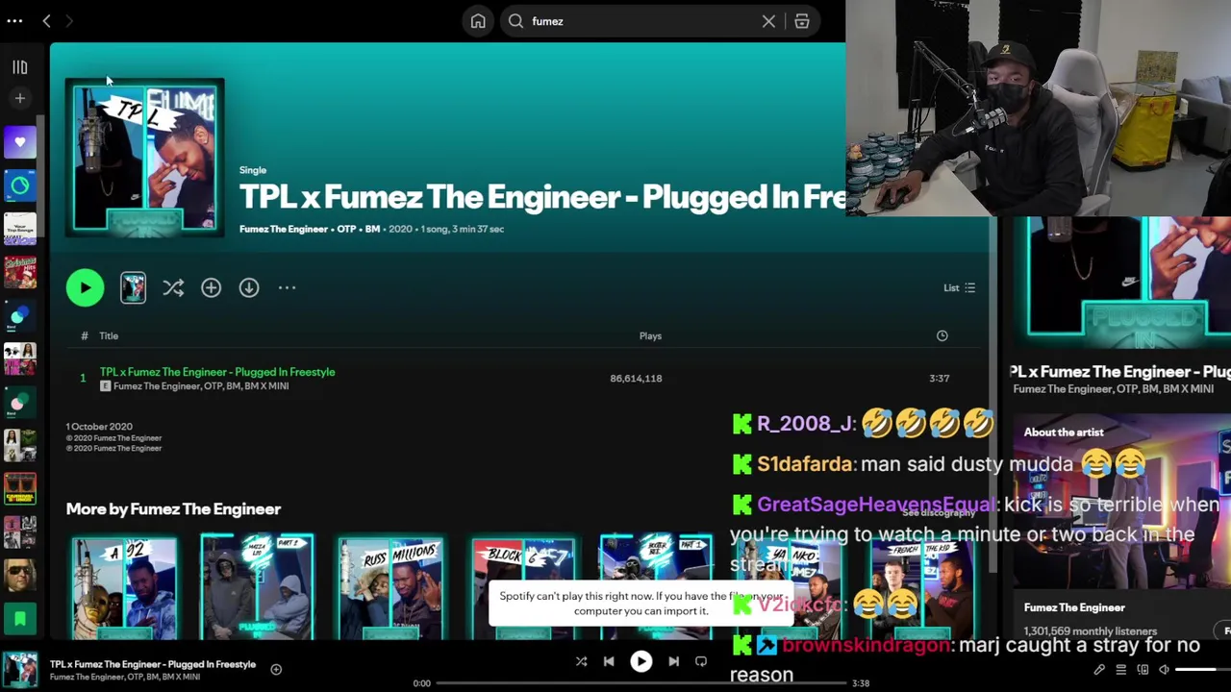Click the duration clock column icon

(x=942, y=335)
